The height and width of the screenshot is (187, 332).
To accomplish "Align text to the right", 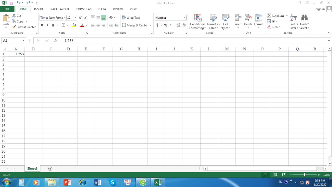I will [103, 25].
